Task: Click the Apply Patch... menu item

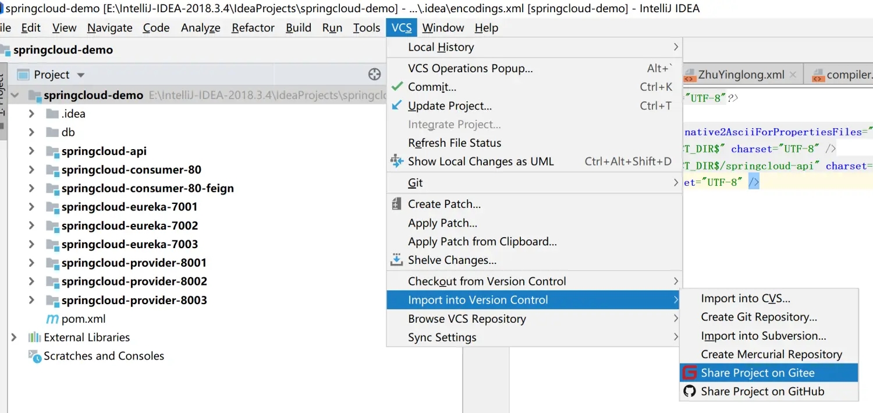Action: click(534, 223)
